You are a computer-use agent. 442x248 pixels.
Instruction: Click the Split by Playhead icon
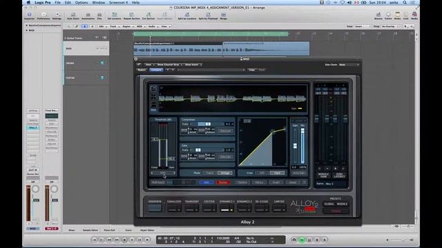click(x=208, y=15)
